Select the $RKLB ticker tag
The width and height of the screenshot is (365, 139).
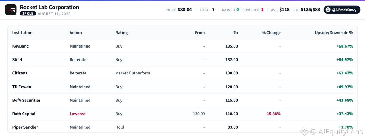28,14
